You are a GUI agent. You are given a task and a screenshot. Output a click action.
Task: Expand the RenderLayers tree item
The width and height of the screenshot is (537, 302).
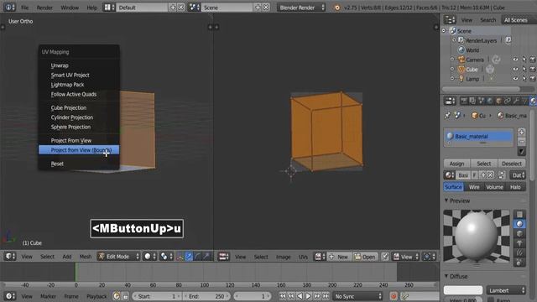(454, 40)
